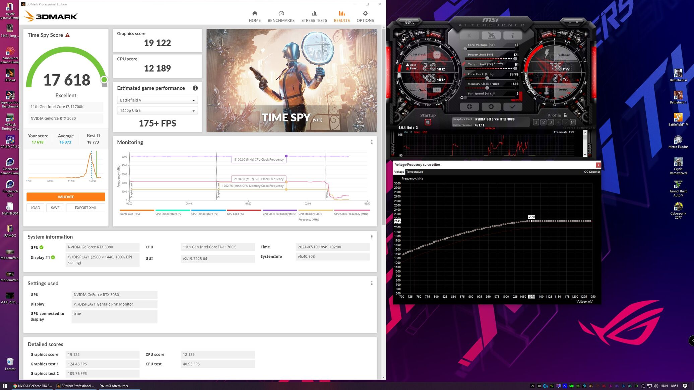Close the Voltage/Frequency curve editor
The width and height of the screenshot is (694, 390).
tap(598, 165)
